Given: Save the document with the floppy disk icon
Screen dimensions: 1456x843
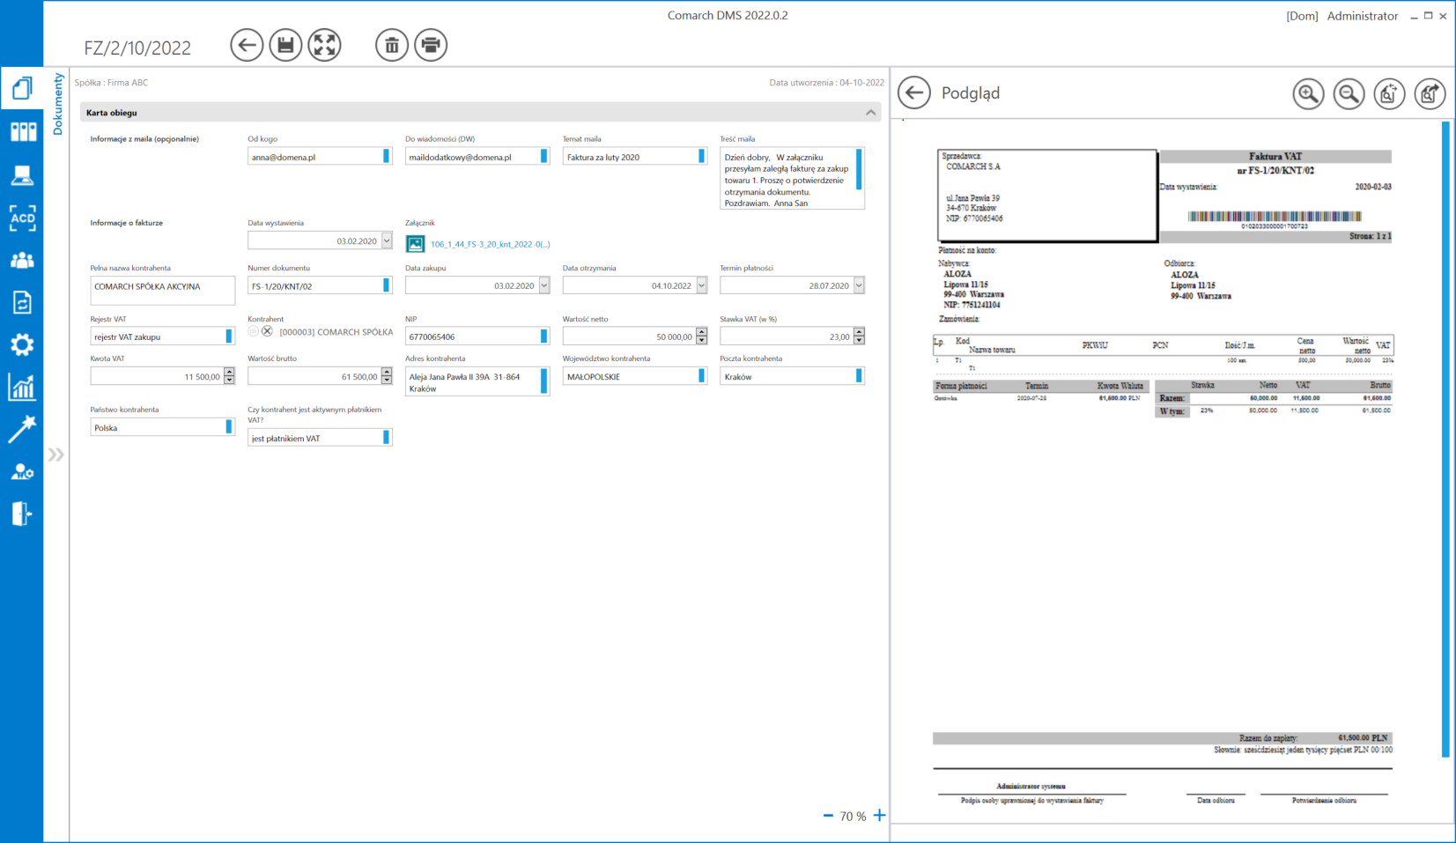Looking at the screenshot, I should [285, 45].
